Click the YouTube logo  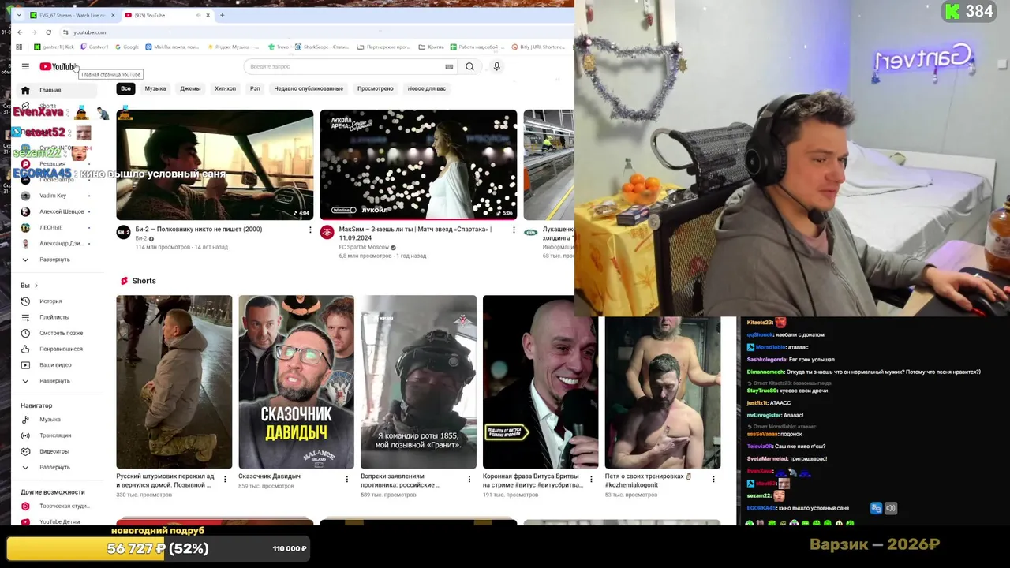[58, 67]
